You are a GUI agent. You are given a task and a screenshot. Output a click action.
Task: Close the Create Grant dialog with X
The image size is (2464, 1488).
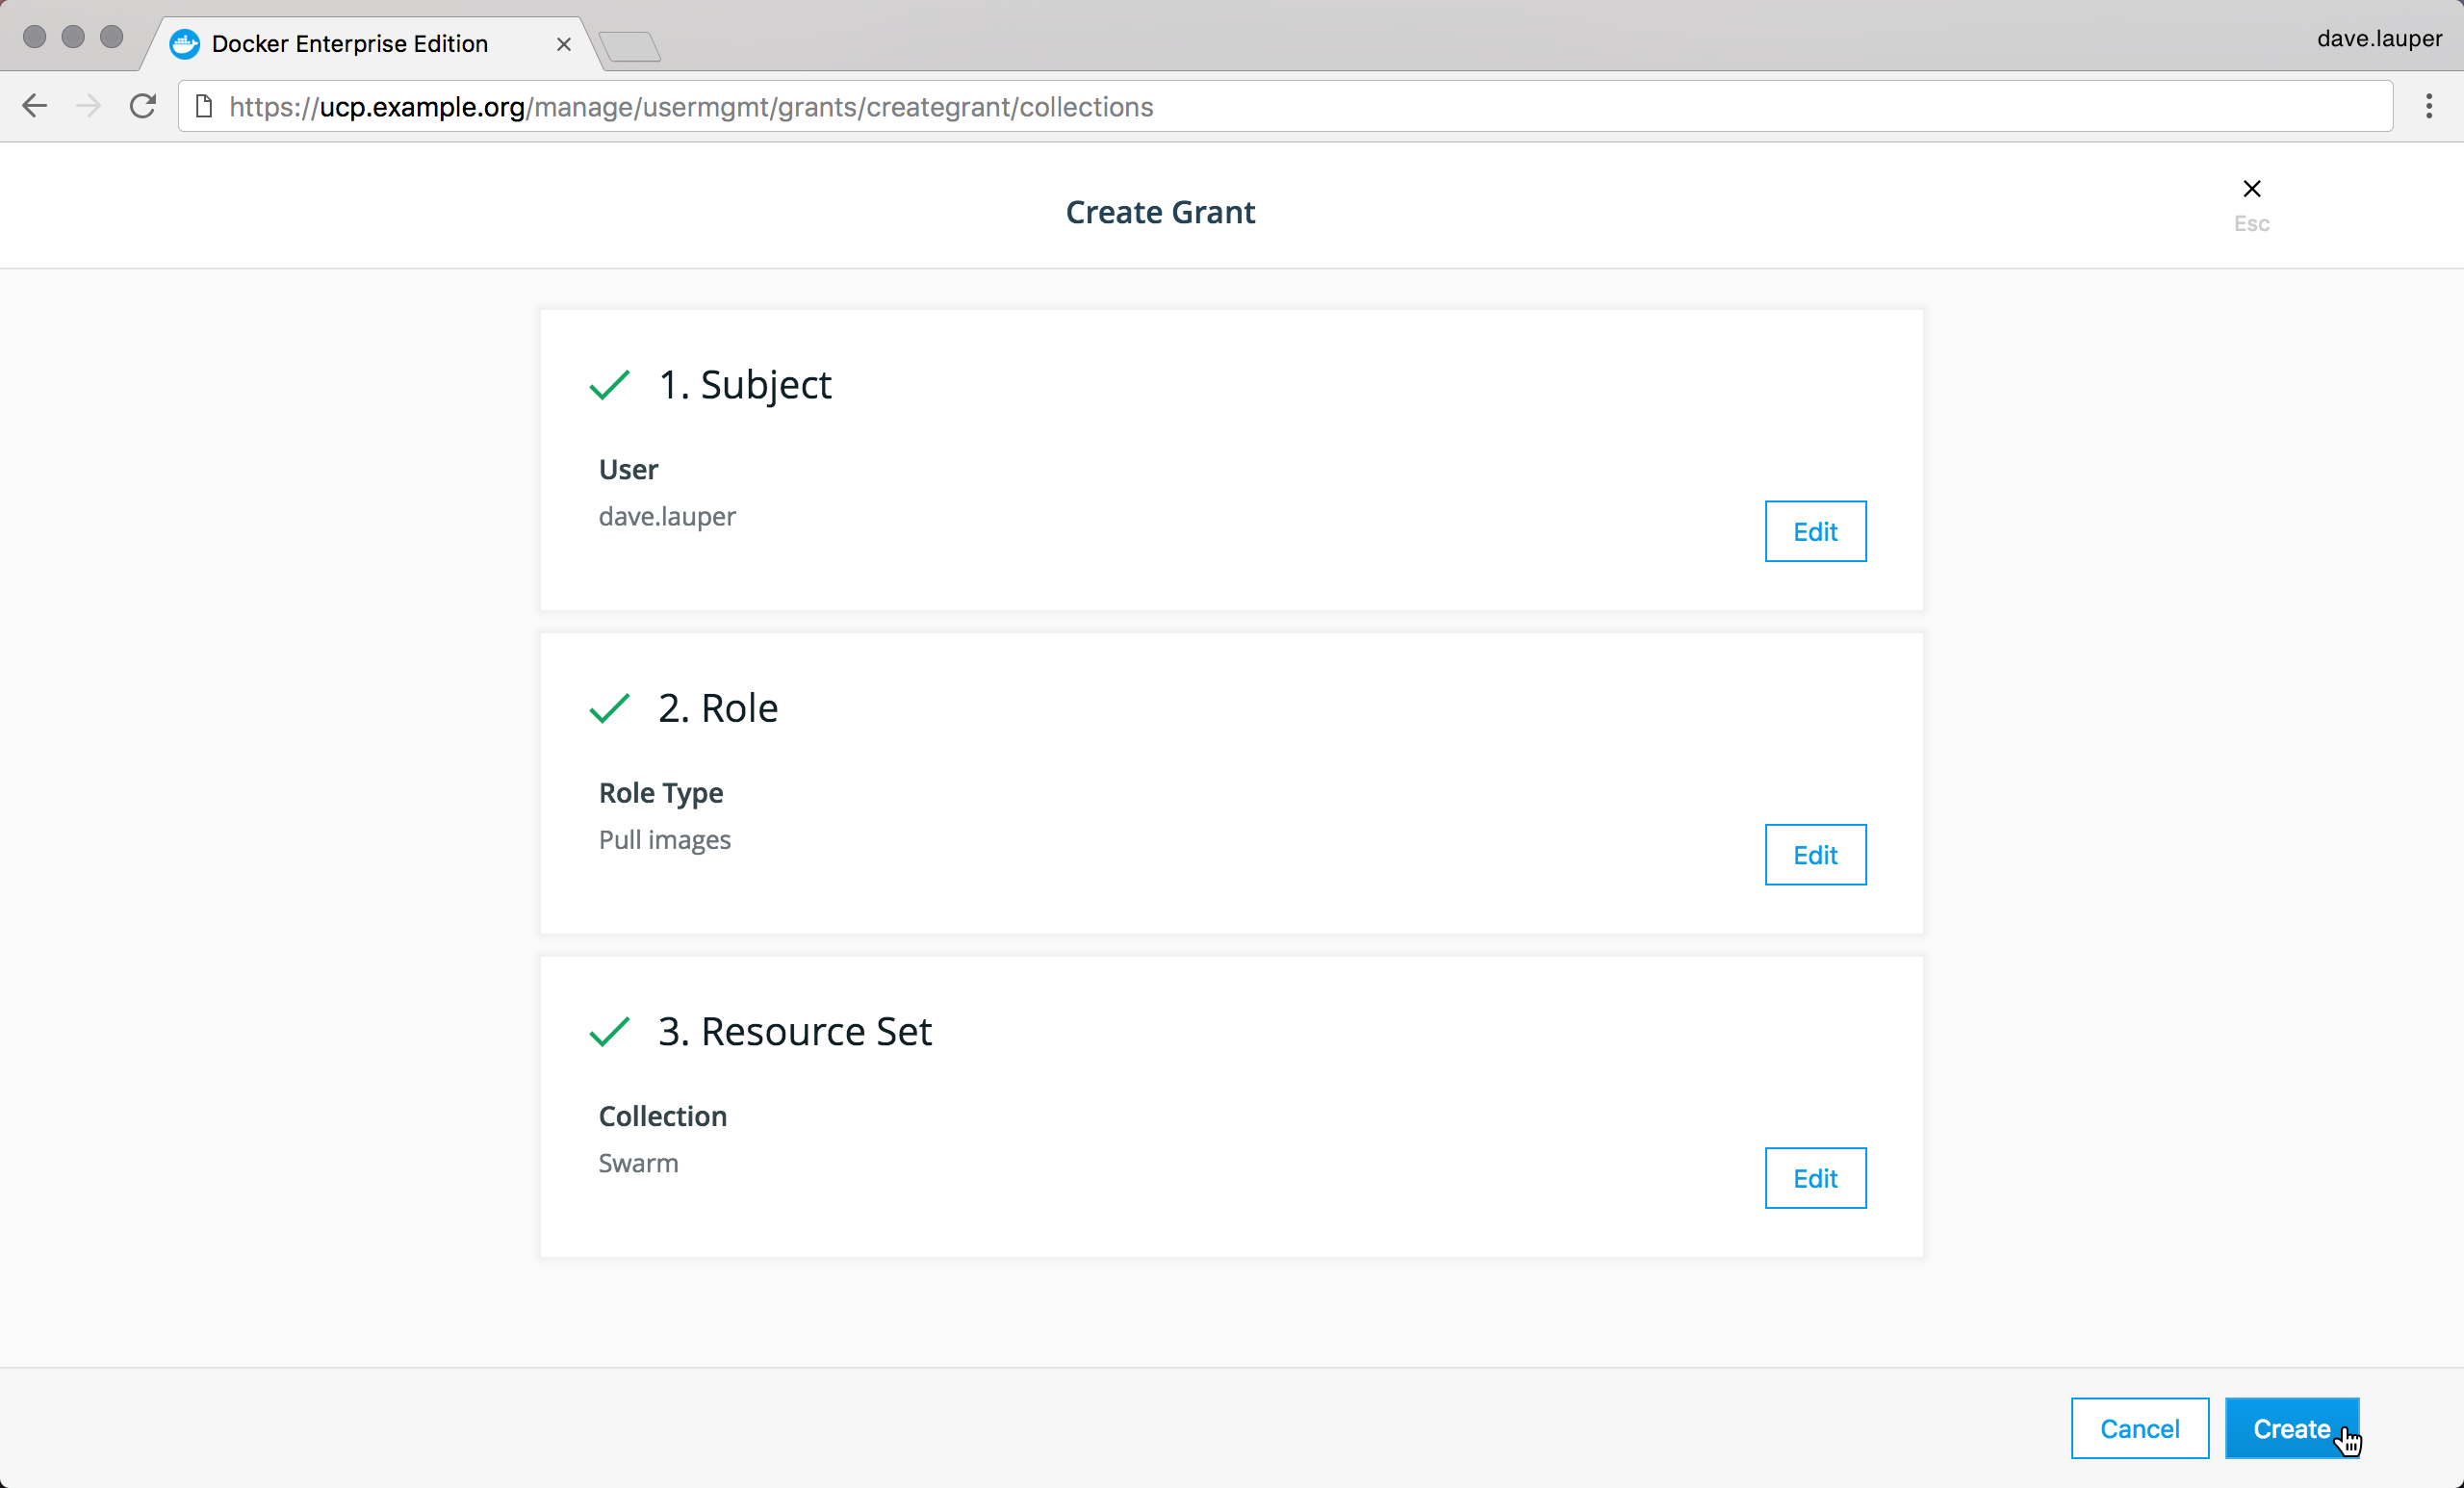point(2251,189)
